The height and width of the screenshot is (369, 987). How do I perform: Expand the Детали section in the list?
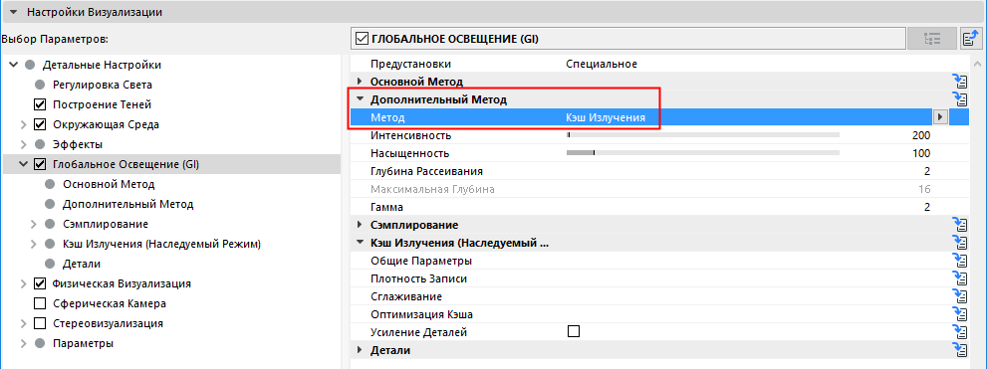(360, 350)
